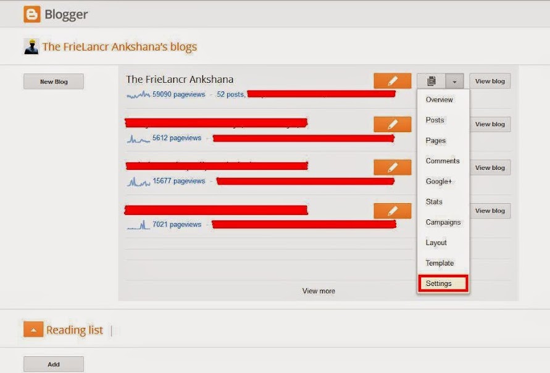The width and height of the screenshot is (550, 373).
Task: Select Overview from the dropdown menu
Action: pyautogui.click(x=439, y=99)
